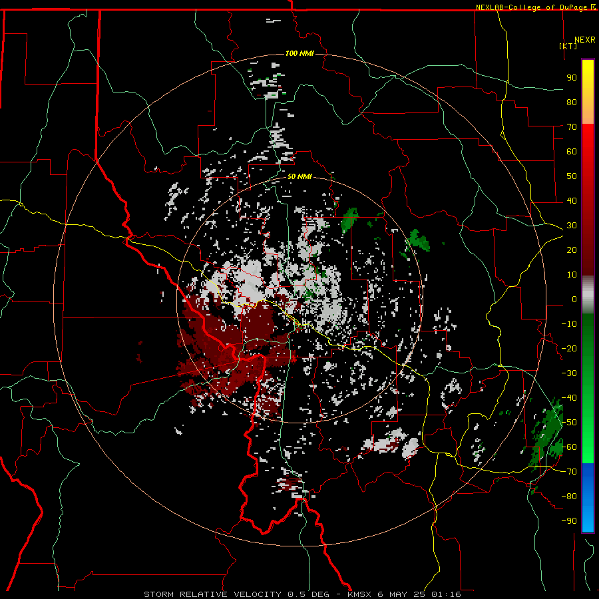Click the positive 10 scale value
Image resolution: width=599 pixels, height=599 pixels.
click(572, 275)
